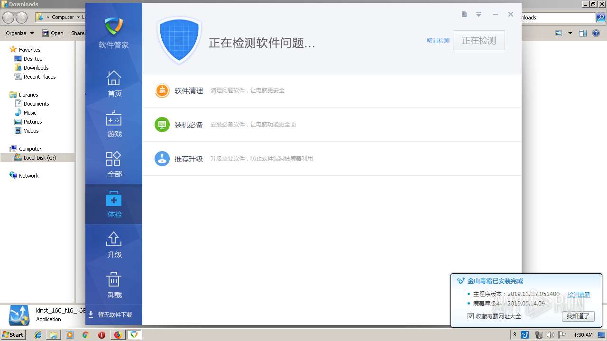The width and height of the screenshot is (607, 341).
Task: Open the 升级 upgrade section
Action: coord(114,244)
